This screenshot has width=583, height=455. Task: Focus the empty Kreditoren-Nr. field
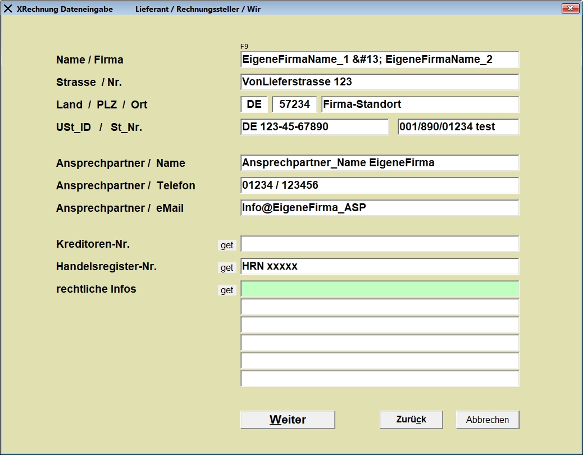(x=380, y=244)
